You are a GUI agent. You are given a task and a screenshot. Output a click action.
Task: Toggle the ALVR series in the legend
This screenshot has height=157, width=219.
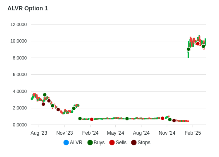(73, 143)
